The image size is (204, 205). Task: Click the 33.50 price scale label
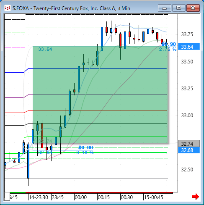coord(187,62)
